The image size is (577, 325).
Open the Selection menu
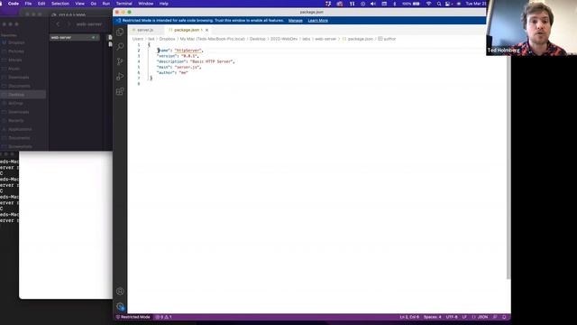point(60,4)
